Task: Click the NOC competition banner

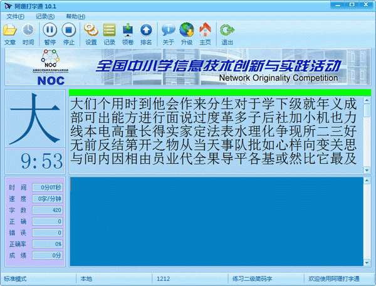Action: pos(188,67)
